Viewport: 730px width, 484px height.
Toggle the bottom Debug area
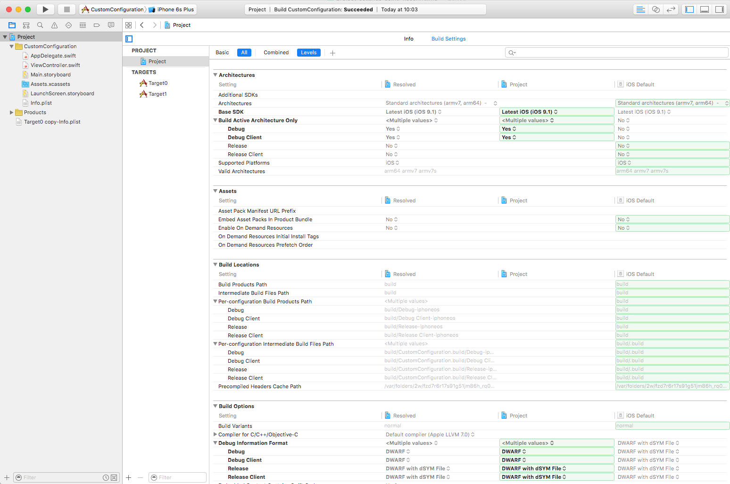[705, 9]
